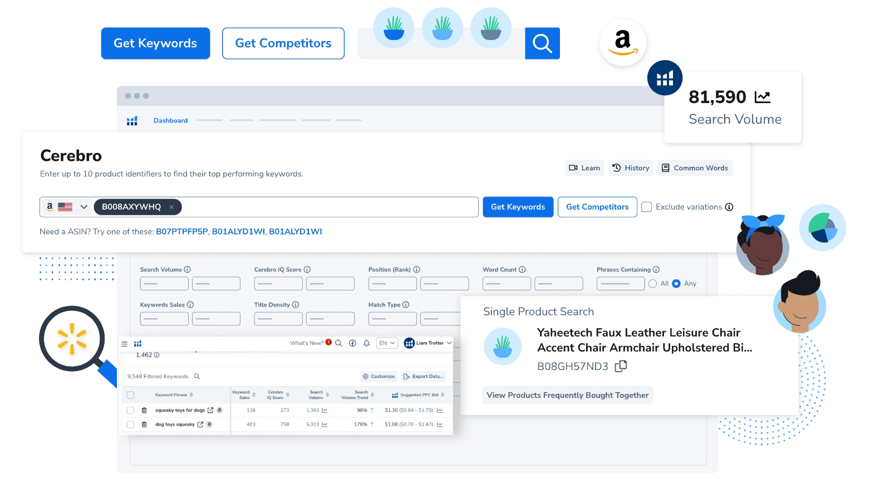Copy the ASIN B08GH57ND3
Viewport: 870px width, 479px height.
point(621,366)
